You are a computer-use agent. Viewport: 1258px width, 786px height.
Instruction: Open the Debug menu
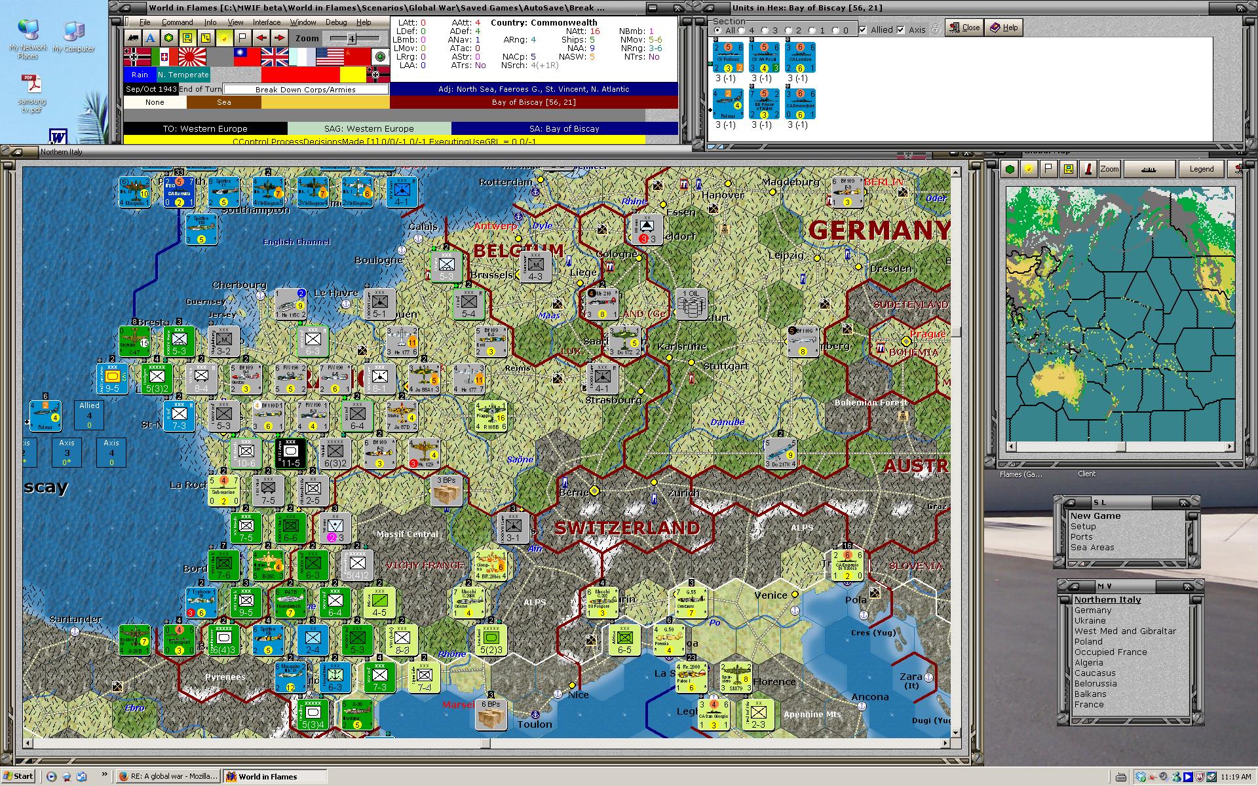(336, 22)
